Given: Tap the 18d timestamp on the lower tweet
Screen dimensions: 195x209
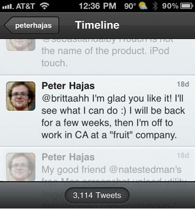Looking at the screenshot, I should click(183, 156).
